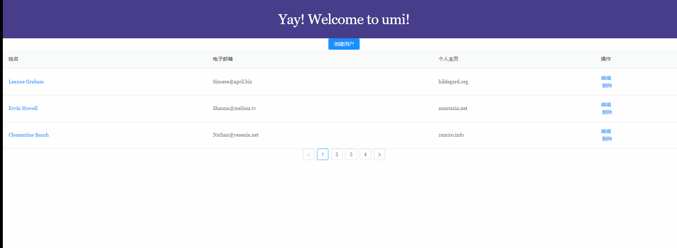Go to the next page arrow
This screenshot has width=677, height=248.
coord(379,154)
